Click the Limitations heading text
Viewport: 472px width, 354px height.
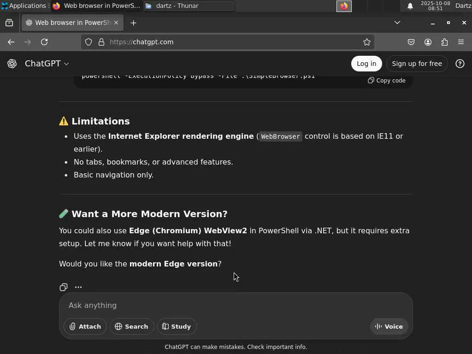tap(100, 121)
